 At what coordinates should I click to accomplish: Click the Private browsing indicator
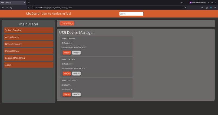tap(197, 3)
